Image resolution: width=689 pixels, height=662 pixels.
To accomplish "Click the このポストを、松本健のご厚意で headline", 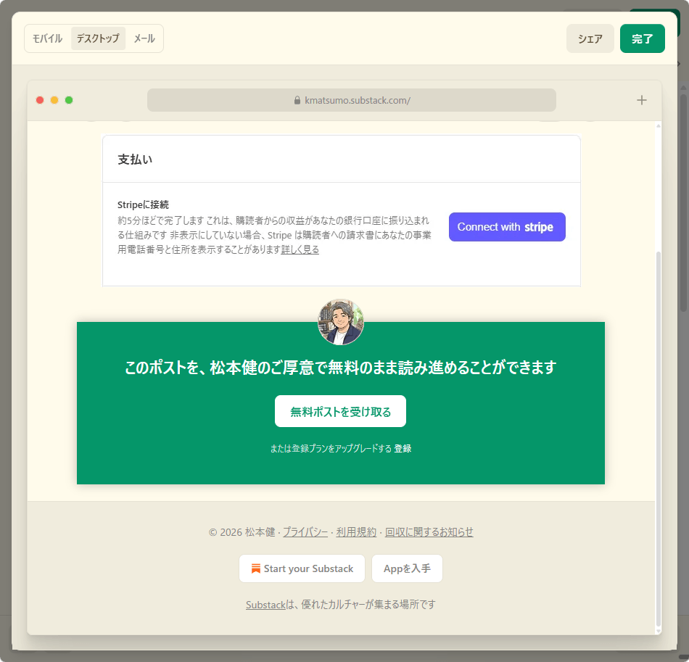I will point(341,367).
